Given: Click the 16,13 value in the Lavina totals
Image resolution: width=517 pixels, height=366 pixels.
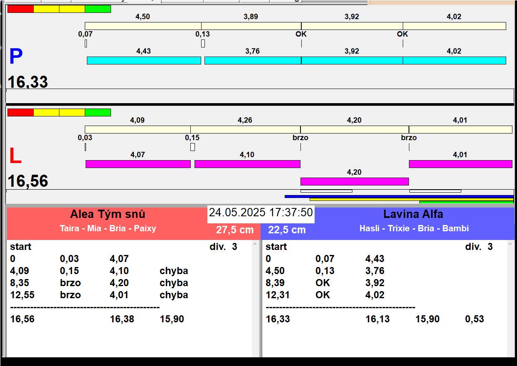Looking at the screenshot, I should coord(377,319).
